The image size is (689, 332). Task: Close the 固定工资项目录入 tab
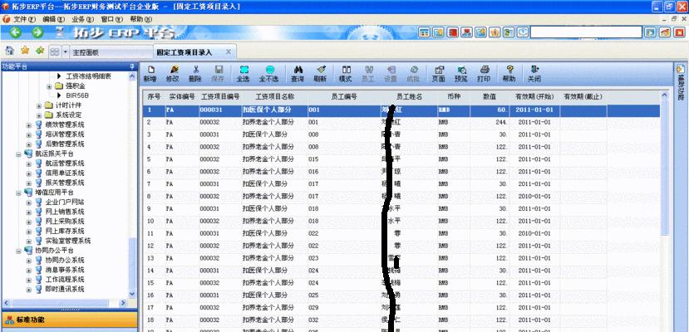(229, 51)
